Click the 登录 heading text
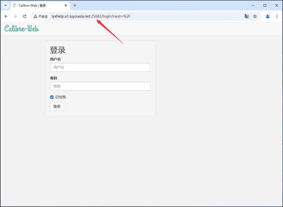Screen dimensions: 283x207 click(58, 50)
